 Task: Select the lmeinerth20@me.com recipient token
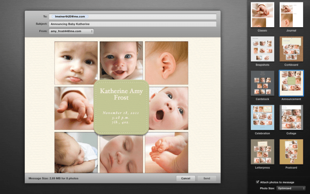[x=70, y=16]
